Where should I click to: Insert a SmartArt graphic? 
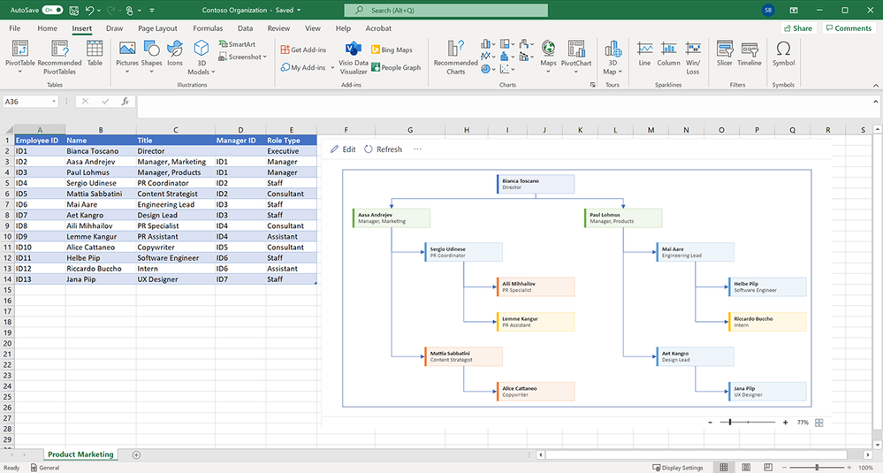click(x=237, y=44)
